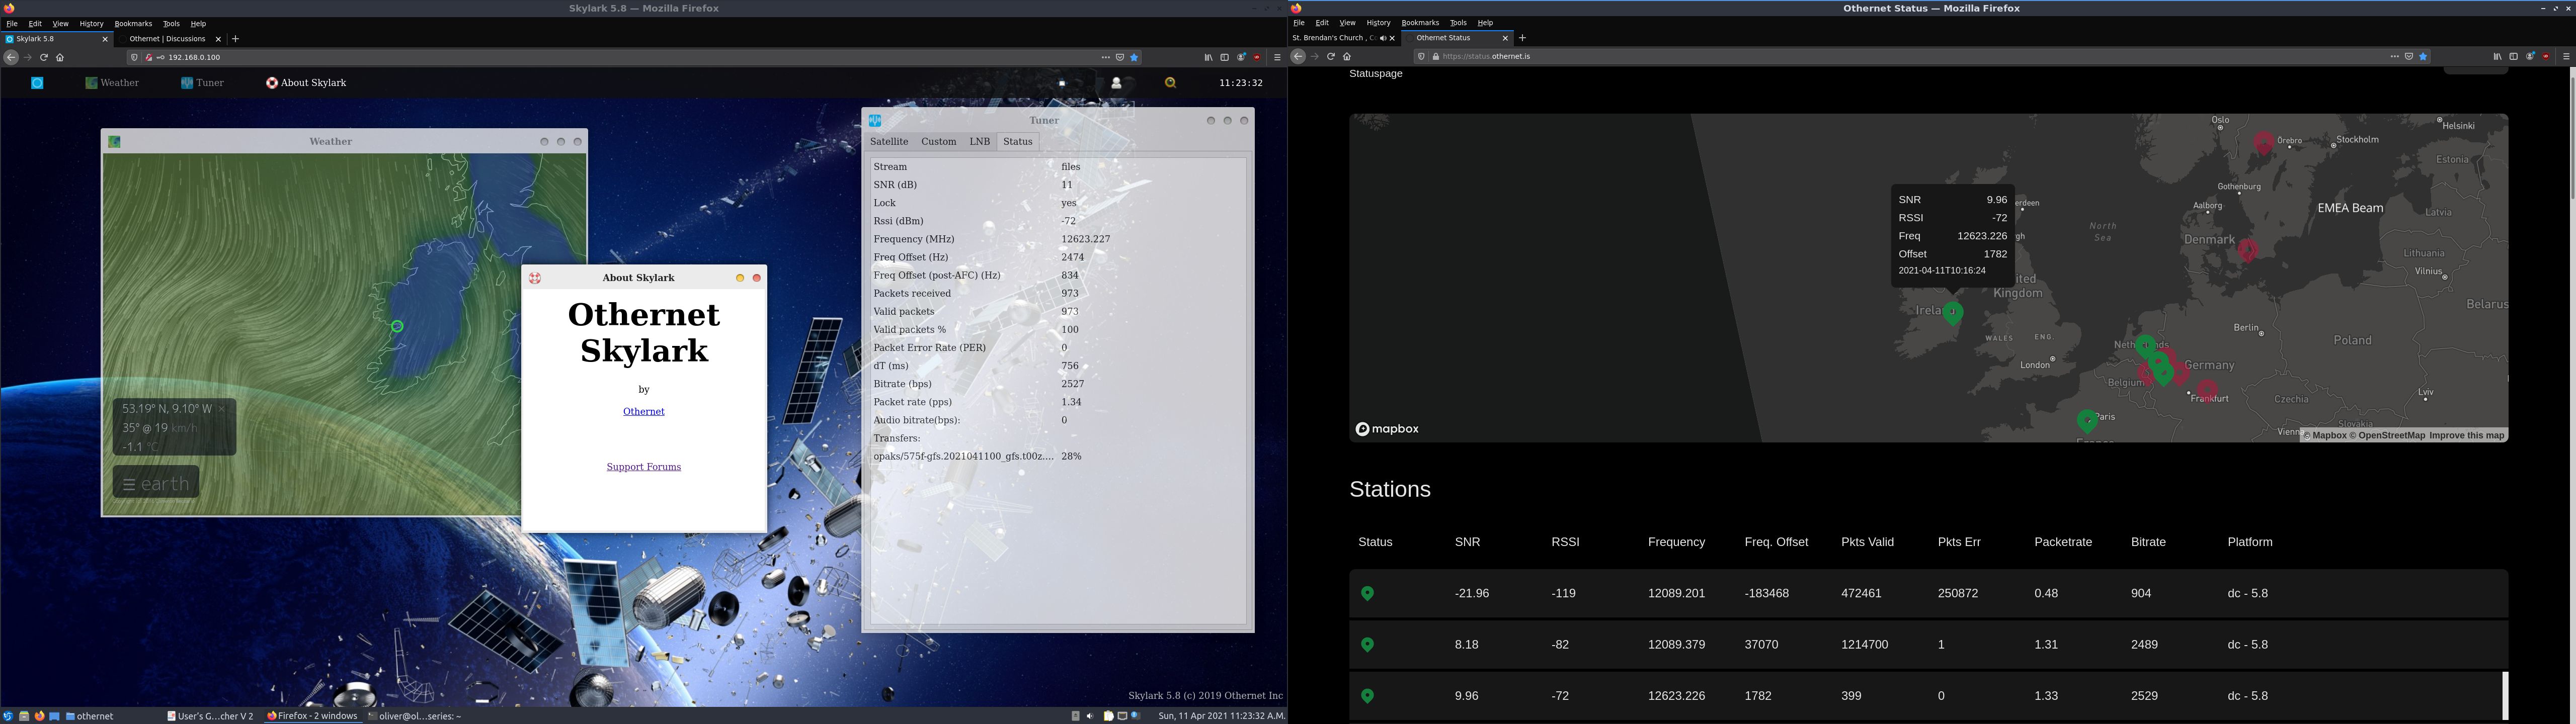Open the Tuner app from Skylark bar
The height and width of the screenshot is (724, 2576).
coord(202,83)
